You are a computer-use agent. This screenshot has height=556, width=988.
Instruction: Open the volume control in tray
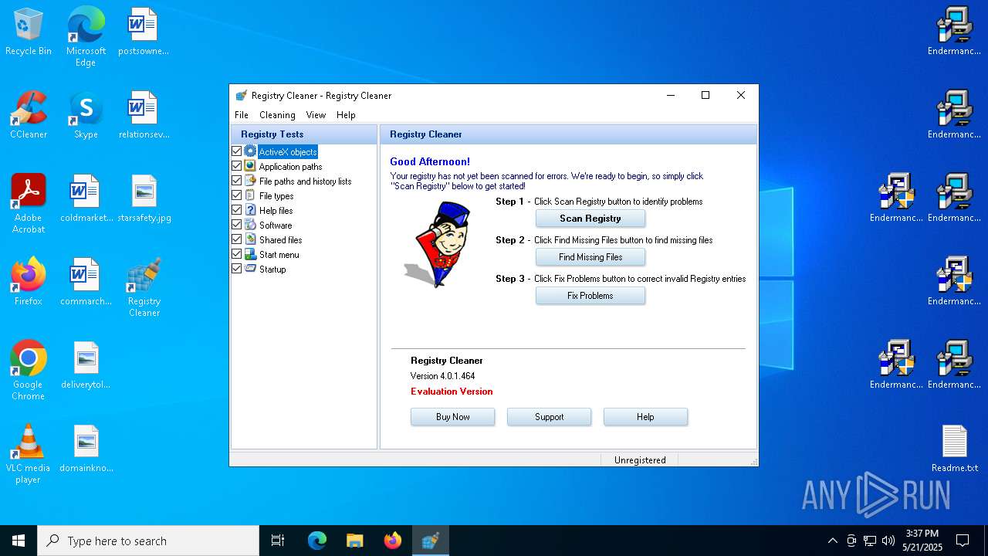(x=888, y=541)
